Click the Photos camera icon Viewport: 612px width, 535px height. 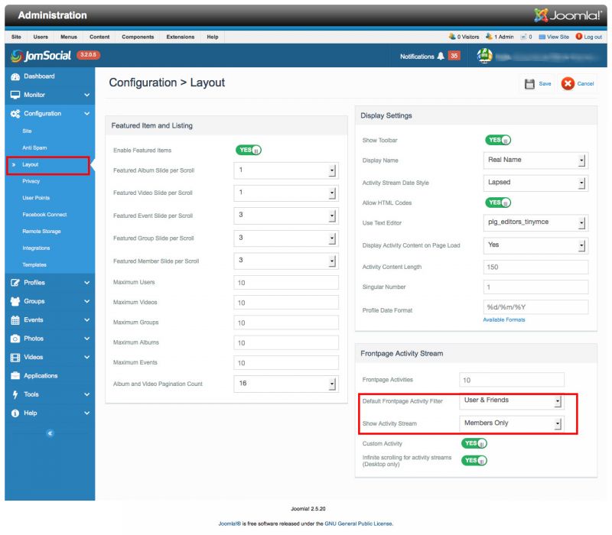click(15, 339)
